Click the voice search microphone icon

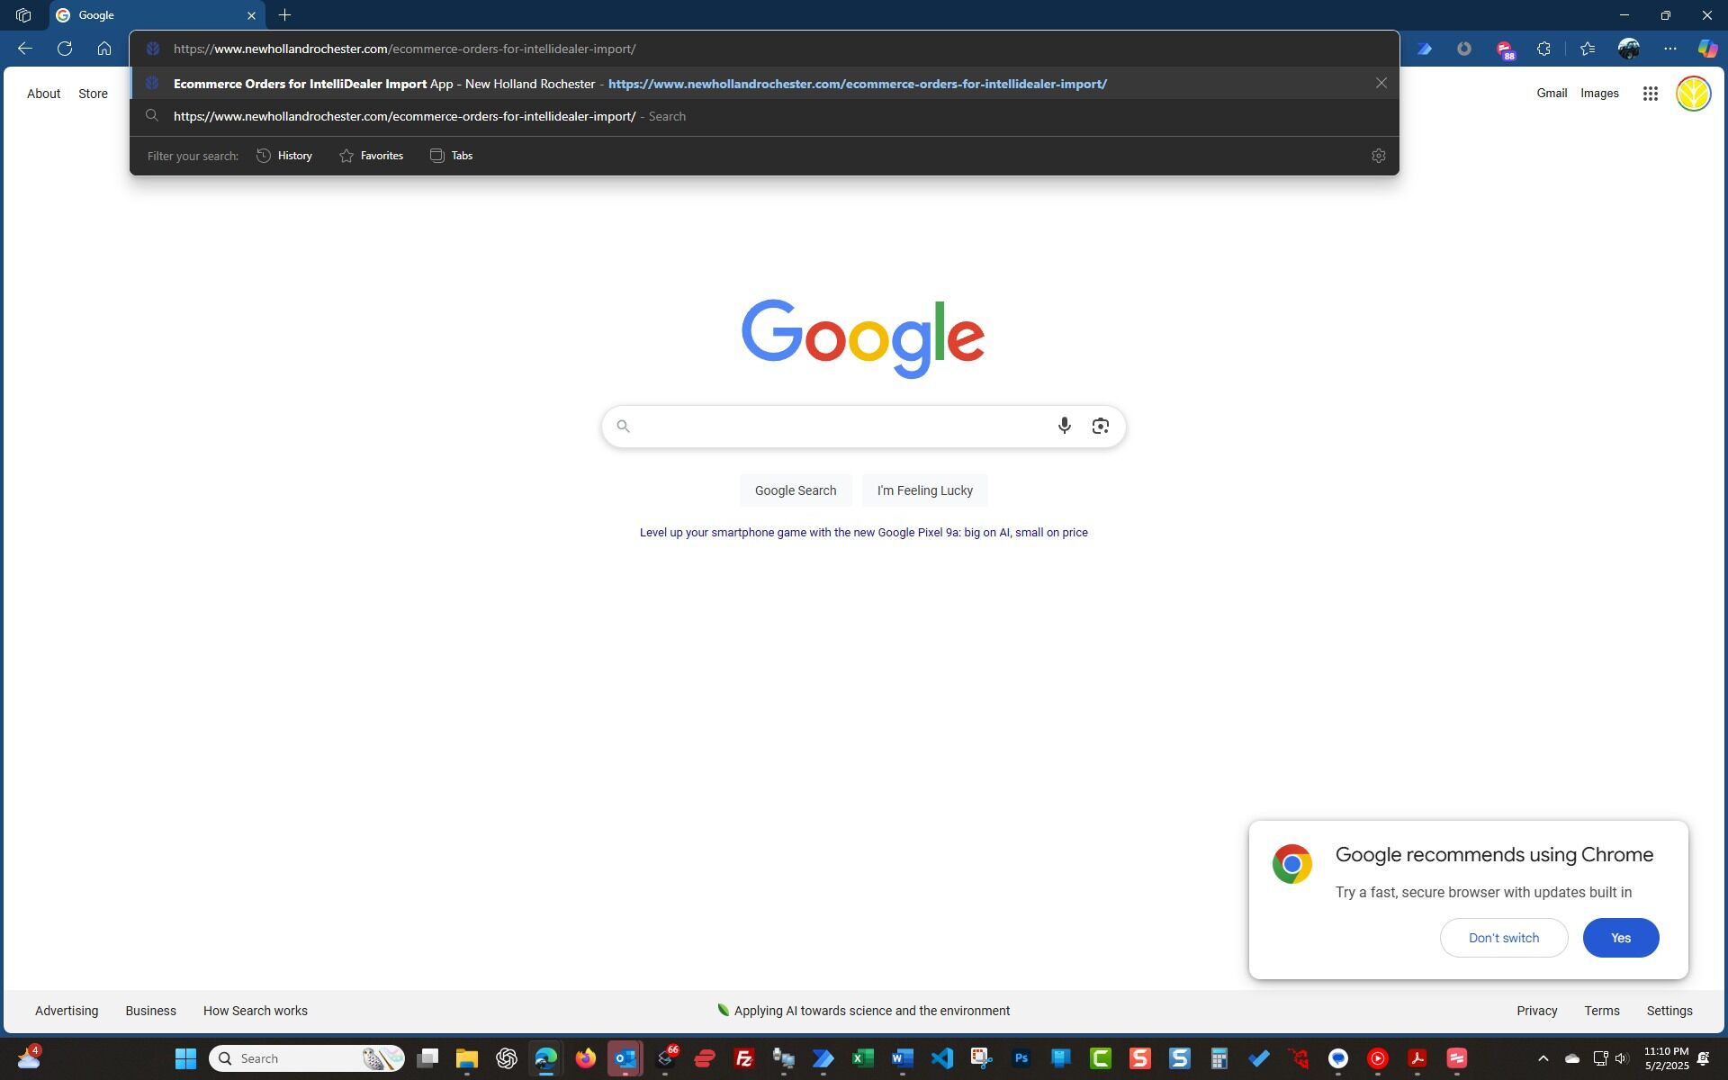coord(1064,426)
